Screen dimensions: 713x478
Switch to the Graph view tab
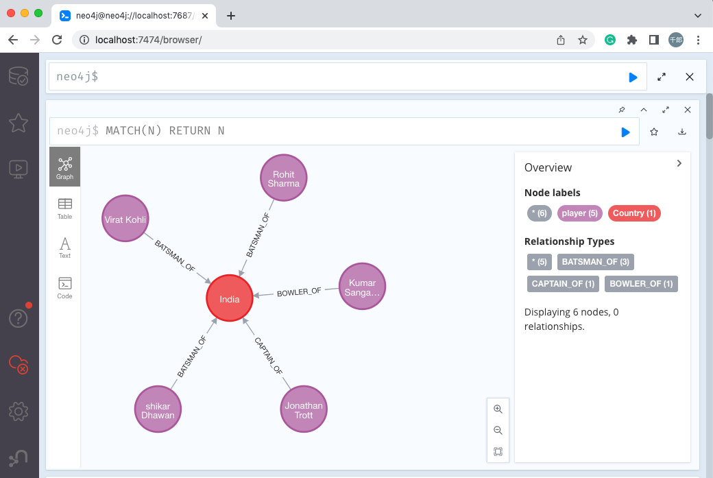[x=64, y=167]
